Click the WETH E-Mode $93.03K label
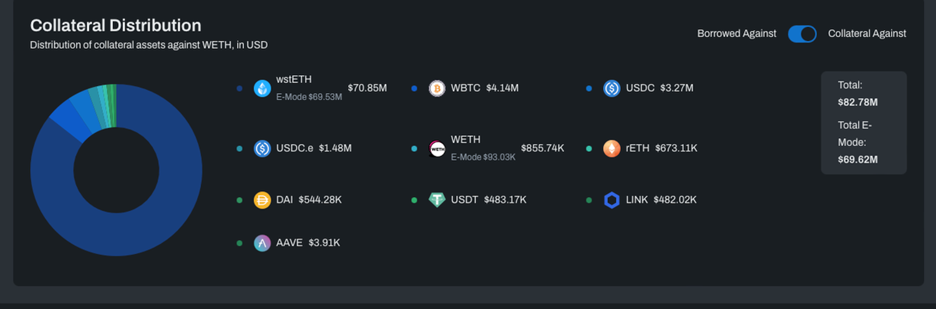 click(x=483, y=157)
